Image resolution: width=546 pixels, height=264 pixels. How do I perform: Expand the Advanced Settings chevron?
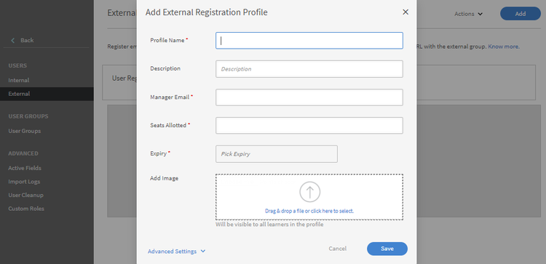203,251
